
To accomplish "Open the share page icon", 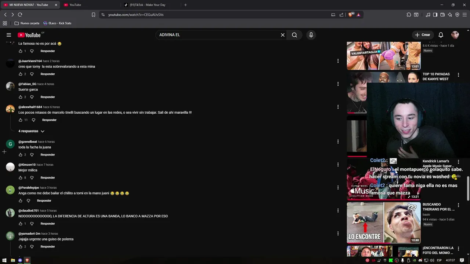I will 341,15.
